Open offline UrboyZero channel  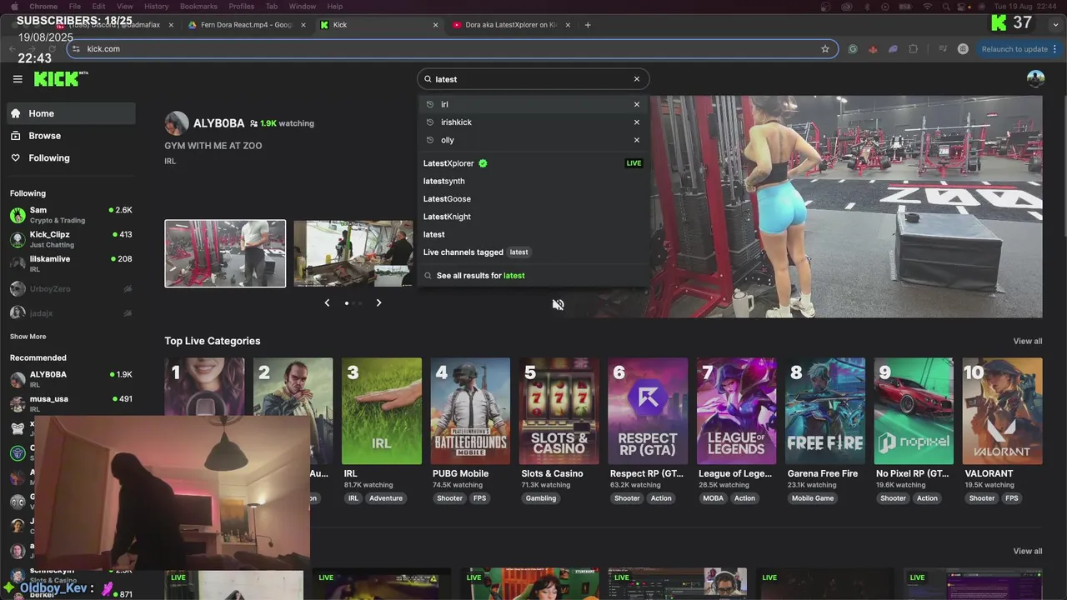click(x=71, y=289)
